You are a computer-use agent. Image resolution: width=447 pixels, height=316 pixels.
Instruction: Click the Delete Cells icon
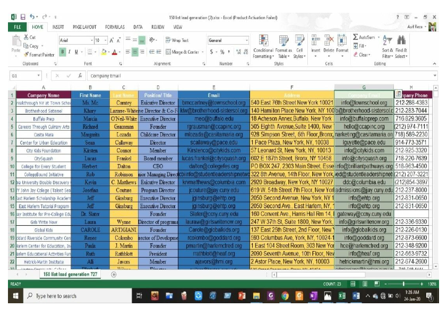point(329,40)
